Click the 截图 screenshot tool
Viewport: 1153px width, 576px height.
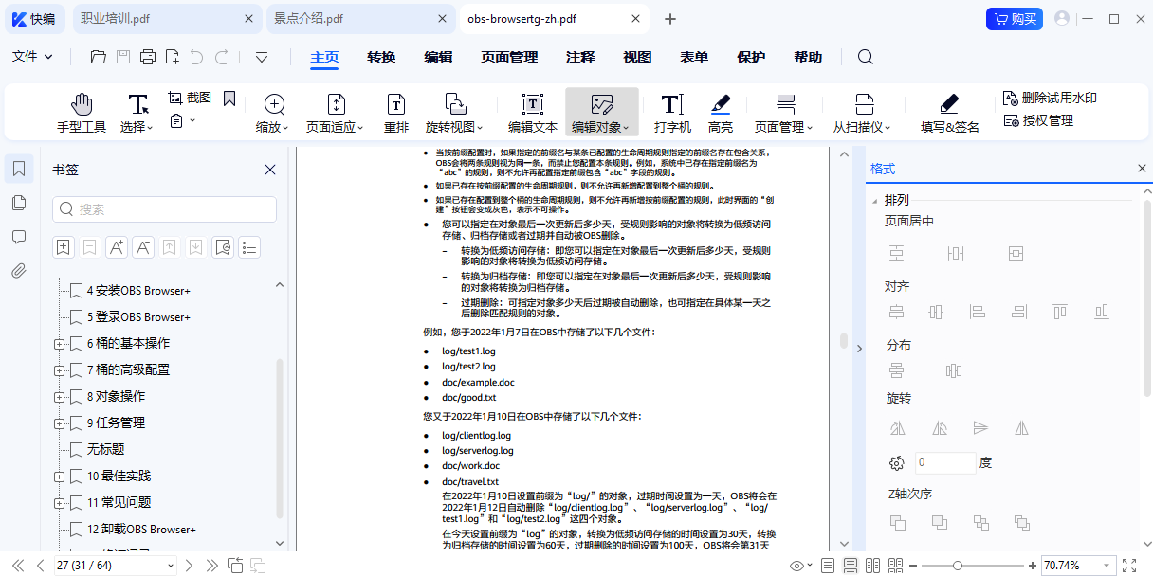click(x=190, y=98)
